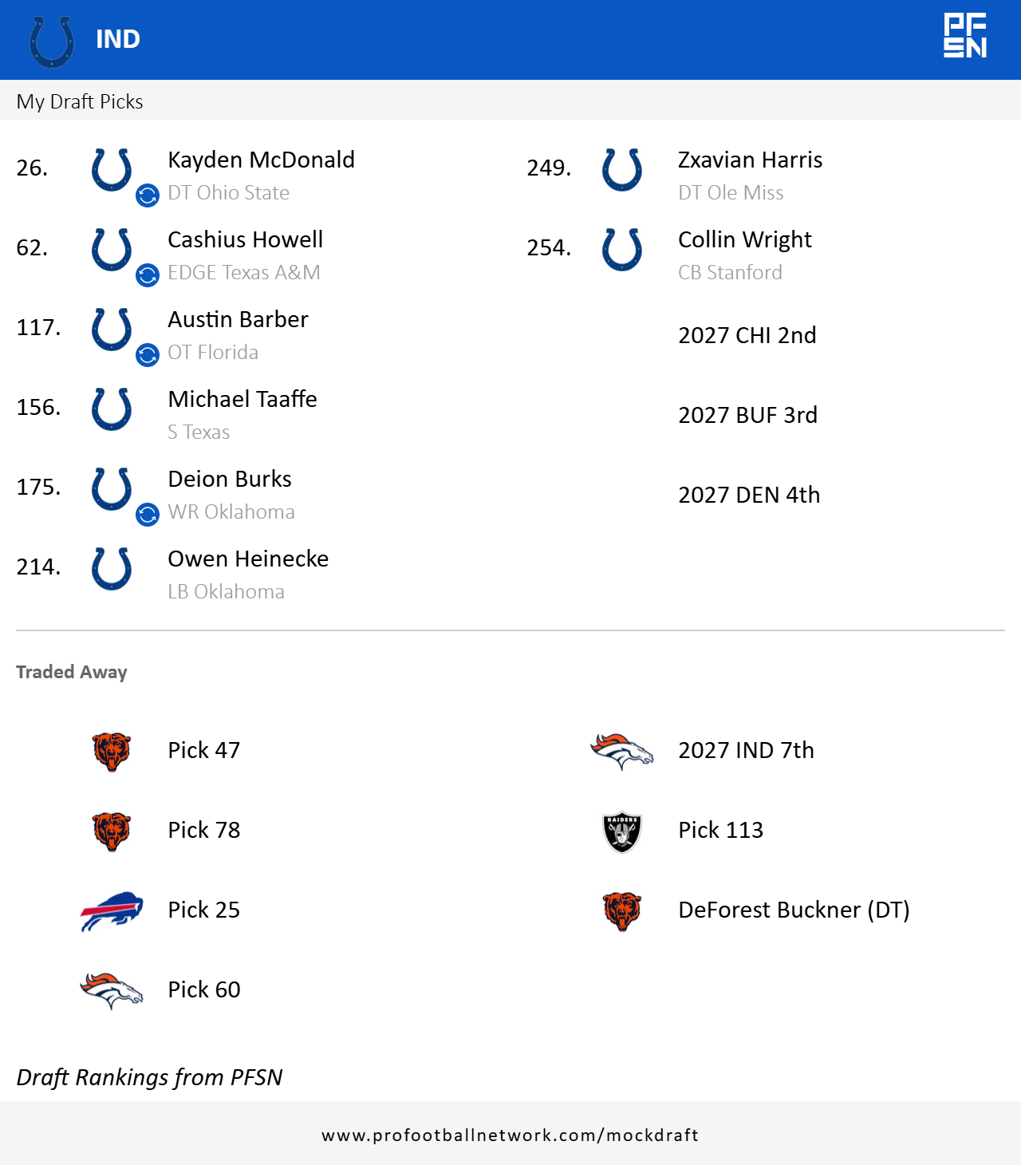Click the Bills logo next to Pick 25
Viewport: 1021px width, 1165px height.
(x=112, y=910)
